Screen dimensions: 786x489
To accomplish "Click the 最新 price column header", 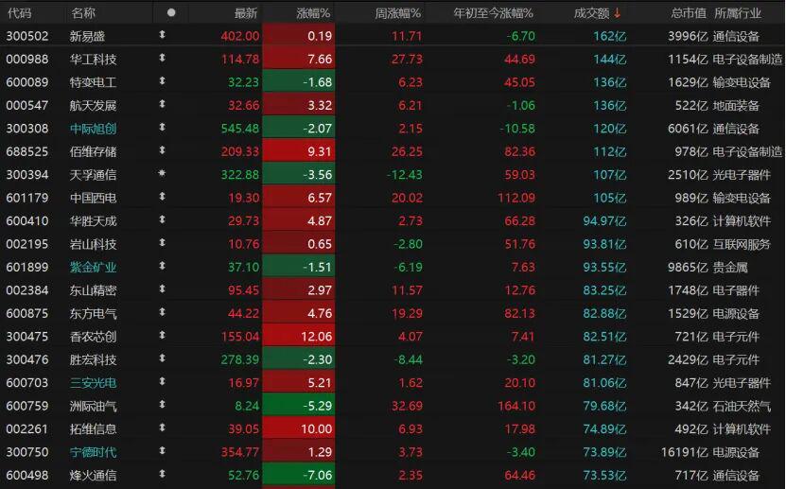I will (245, 13).
